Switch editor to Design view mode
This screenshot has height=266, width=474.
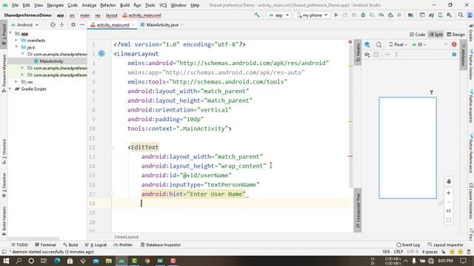click(x=456, y=35)
